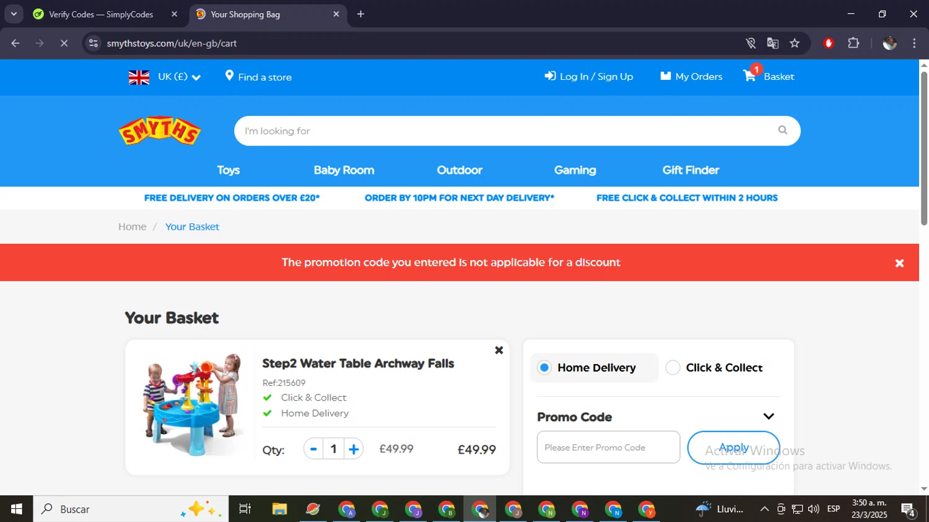Go to Home breadcrumb
Image resolution: width=929 pixels, height=522 pixels.
click(133, 227)
